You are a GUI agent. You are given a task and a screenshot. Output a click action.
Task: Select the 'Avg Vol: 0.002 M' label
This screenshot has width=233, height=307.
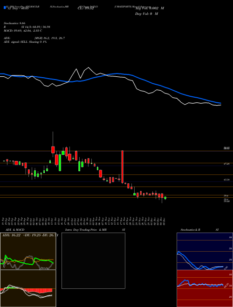pyautogui.click(x=150, y=8)
